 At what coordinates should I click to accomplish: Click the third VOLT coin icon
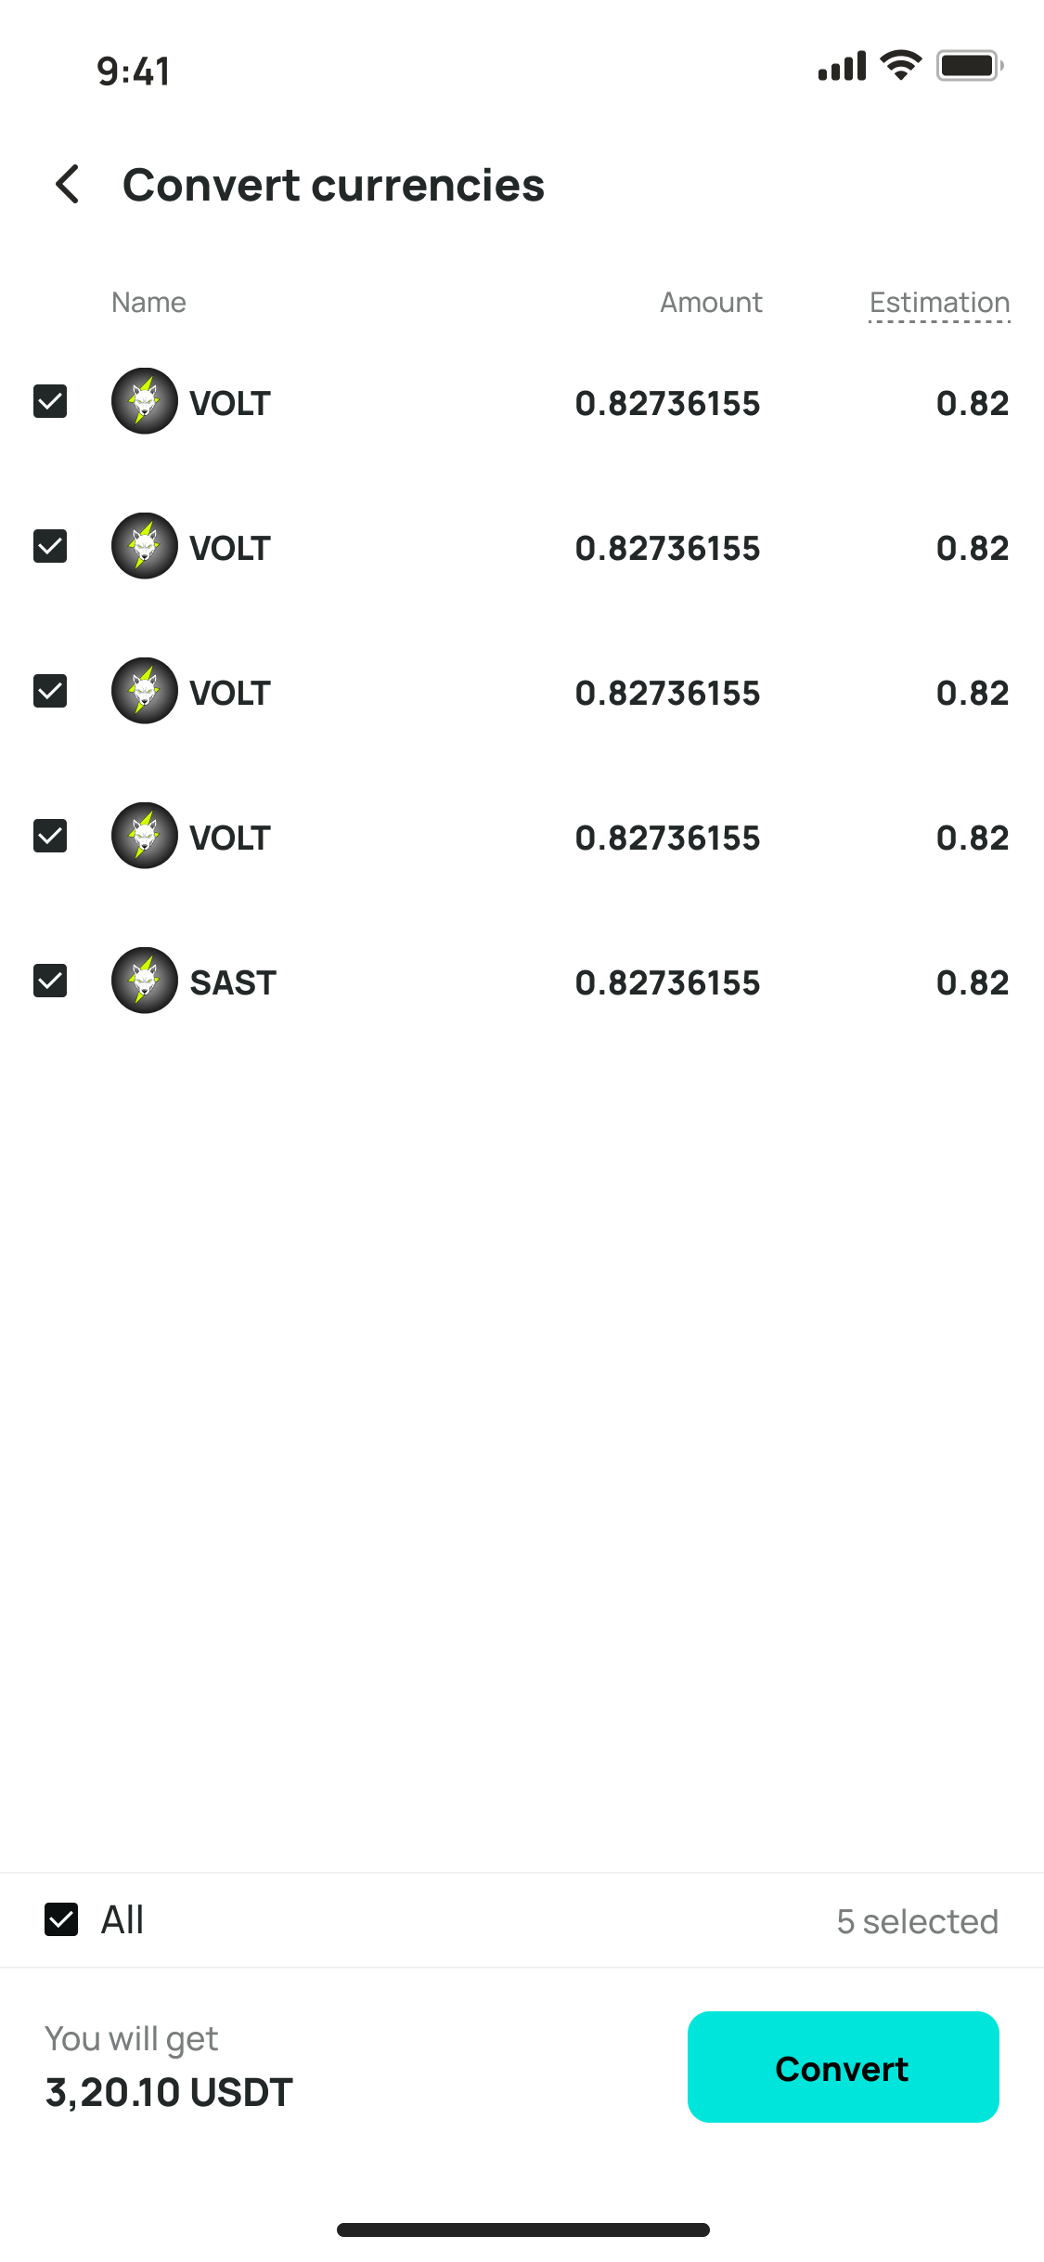click(145, 691)
